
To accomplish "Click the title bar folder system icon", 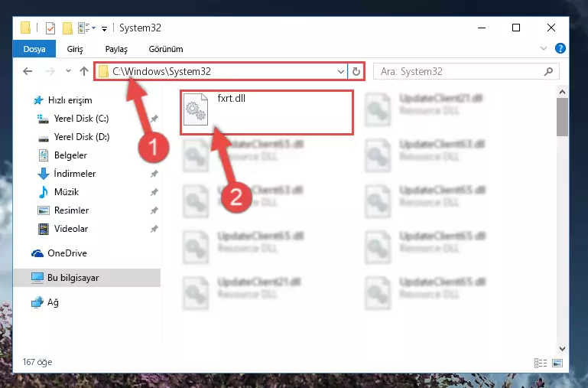I will click(x=25, y=28).
